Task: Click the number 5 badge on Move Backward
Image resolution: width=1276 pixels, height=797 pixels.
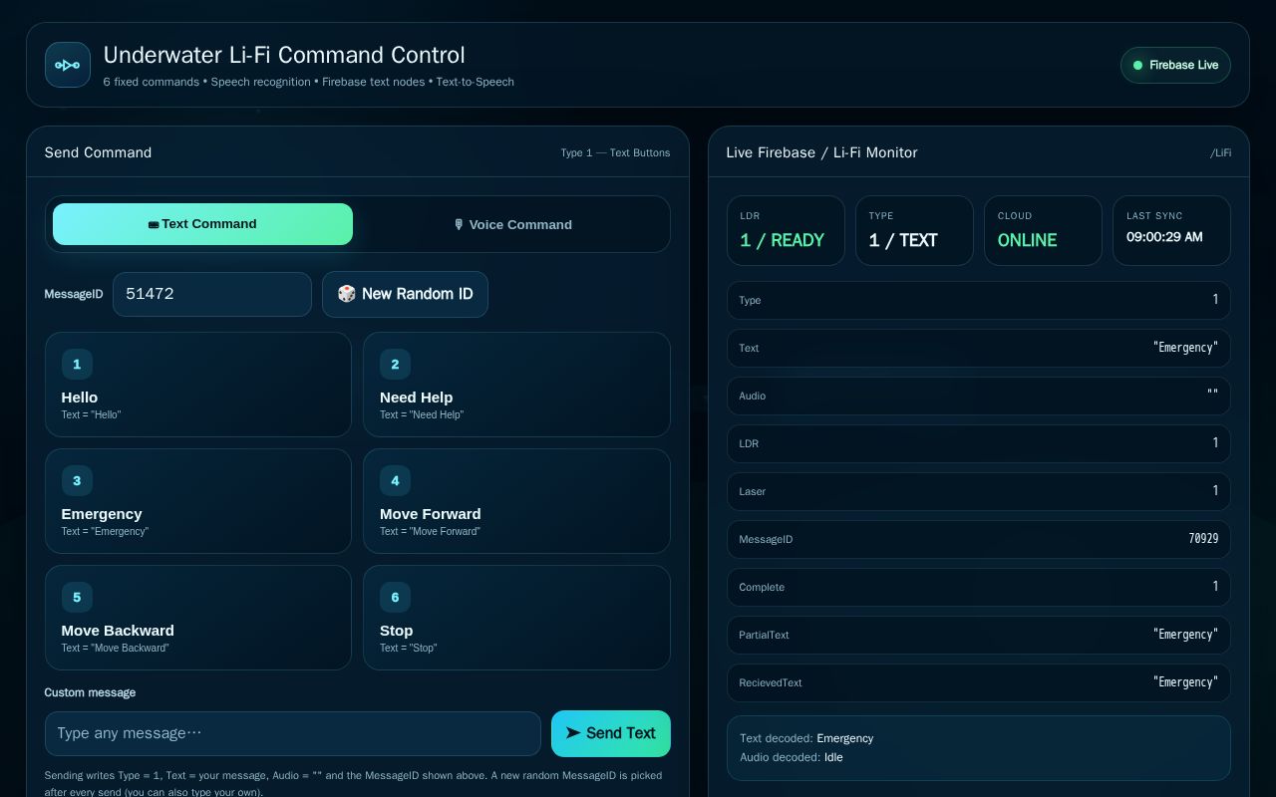Action: pyautogui.click(x=77, y=598)
